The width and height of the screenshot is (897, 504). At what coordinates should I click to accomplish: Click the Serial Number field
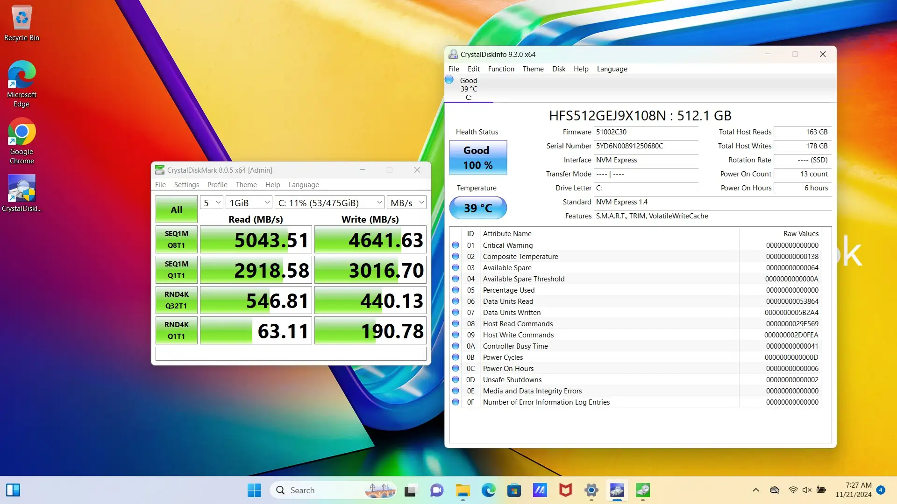point(646,146)
